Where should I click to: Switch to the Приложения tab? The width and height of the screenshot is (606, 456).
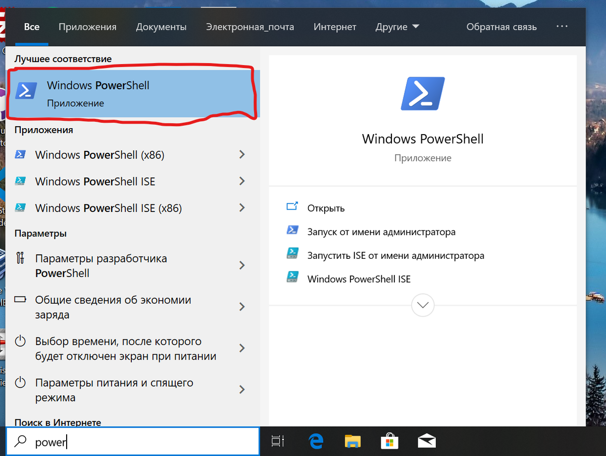coord(87,27)
